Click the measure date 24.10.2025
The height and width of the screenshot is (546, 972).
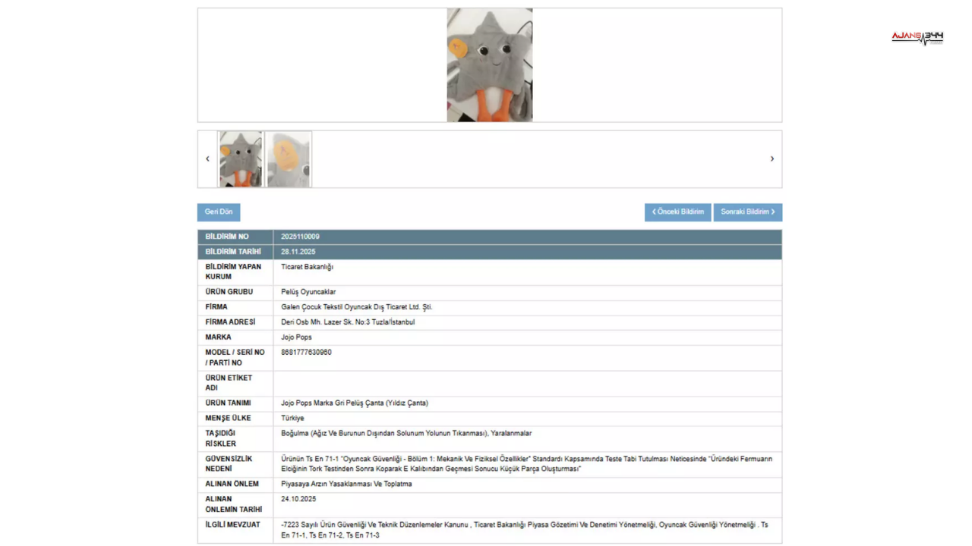click(x=298, y=499)
